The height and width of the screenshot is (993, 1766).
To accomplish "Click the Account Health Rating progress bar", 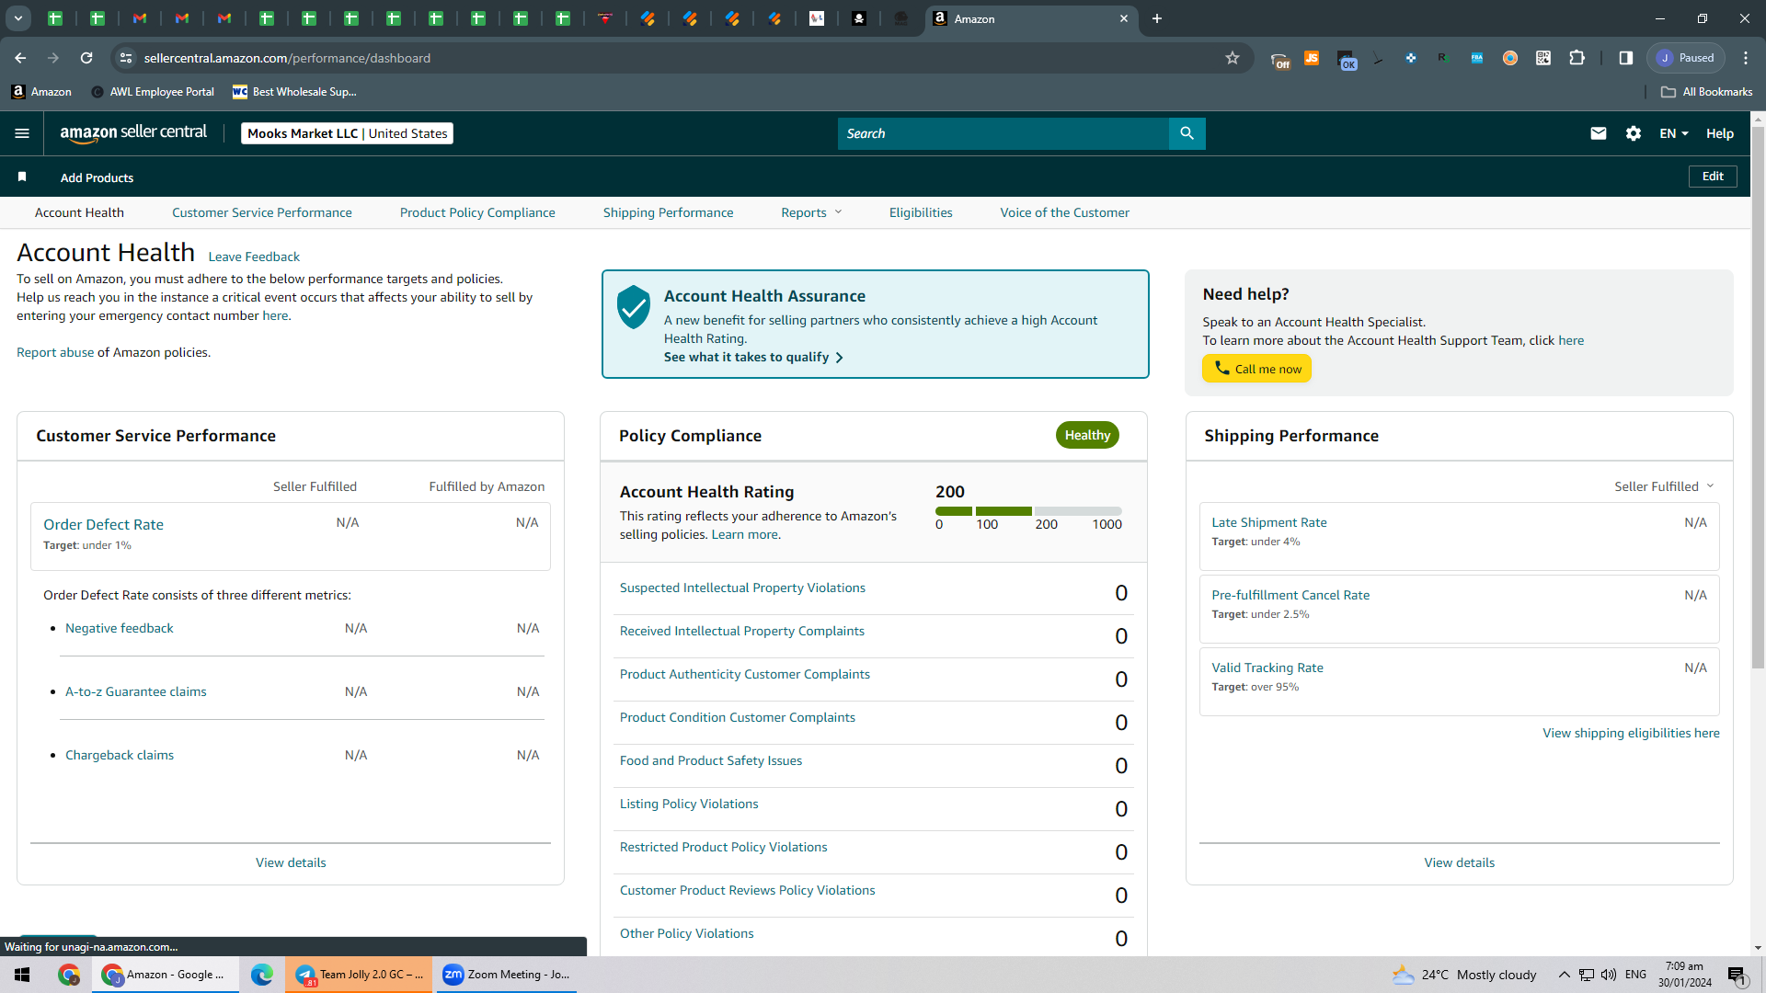I will click(1028, 510).
